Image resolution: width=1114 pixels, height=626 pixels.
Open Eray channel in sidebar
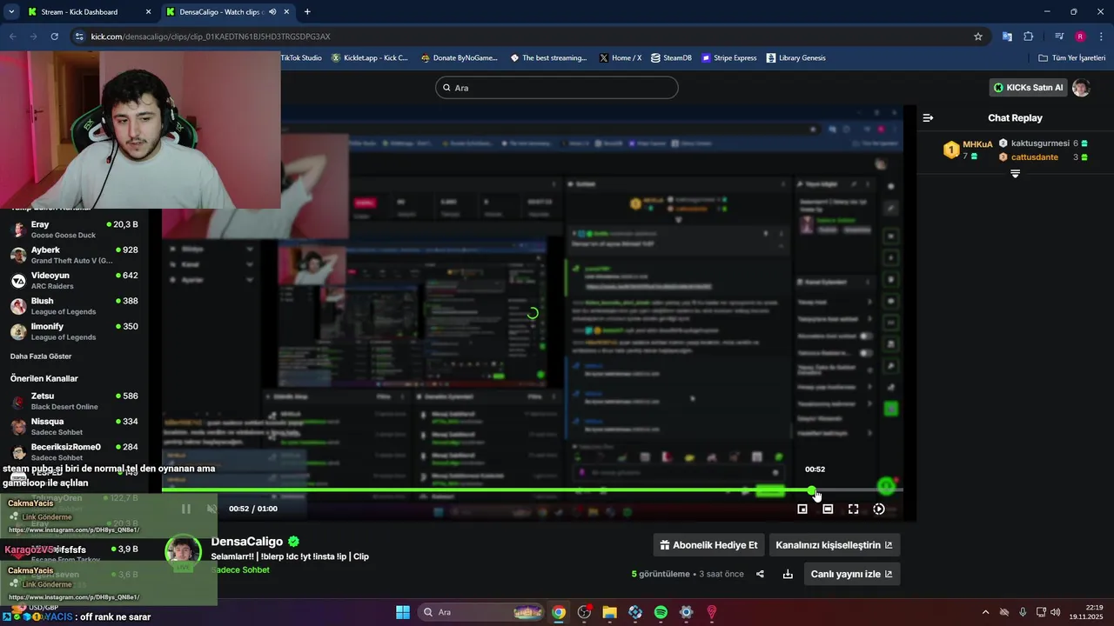(74, 230)
